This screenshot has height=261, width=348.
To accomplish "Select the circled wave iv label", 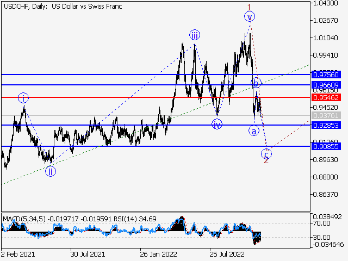I will 217,125.
